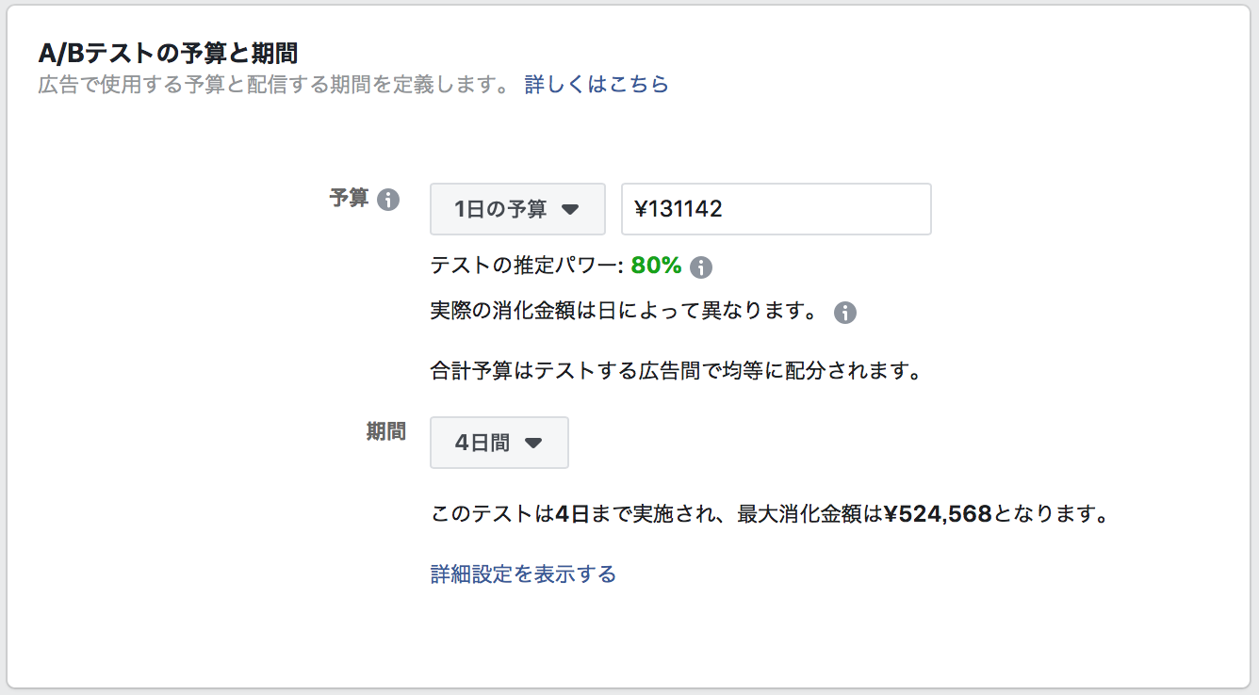Click the テストの推定パワー text
This screenshot has width=1259, height=695.
coord(527,267)
